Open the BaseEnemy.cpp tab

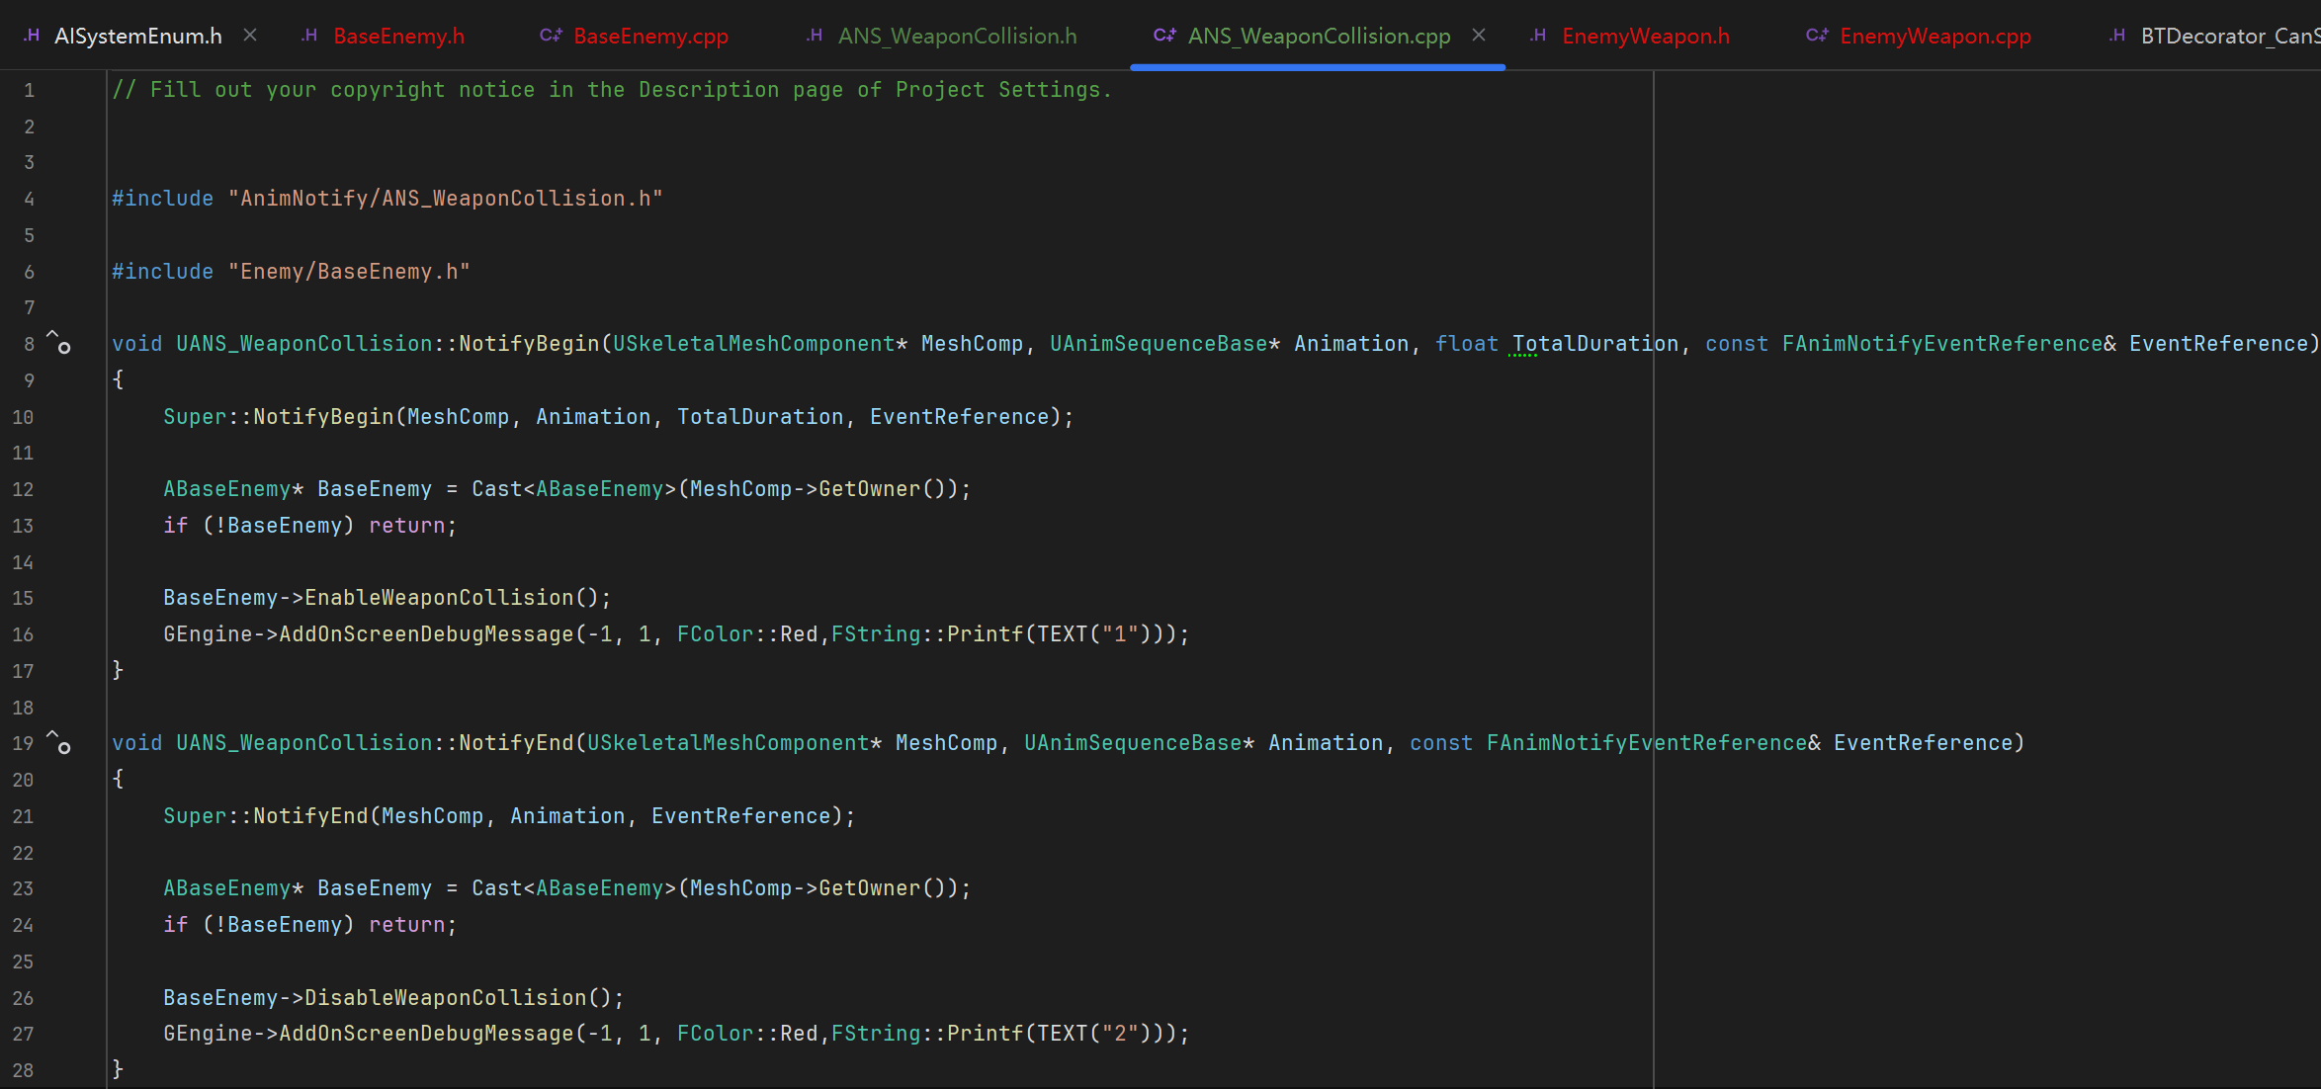pos(650,36)
